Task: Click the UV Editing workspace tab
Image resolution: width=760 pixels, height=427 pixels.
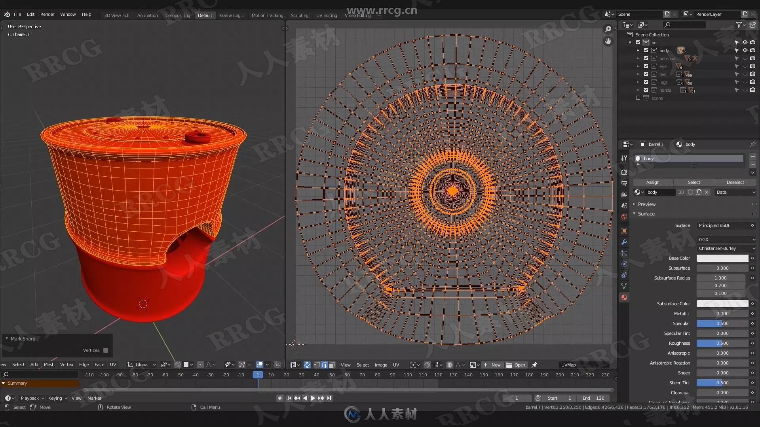Action: click(326, 15)
